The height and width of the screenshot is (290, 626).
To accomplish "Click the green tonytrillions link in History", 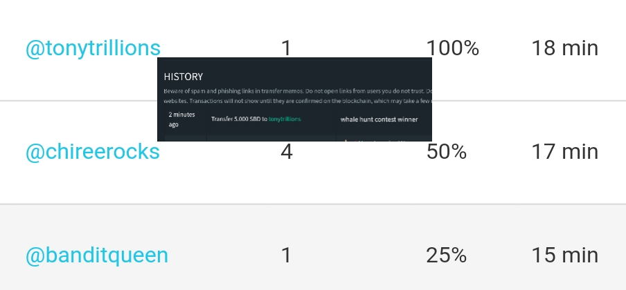I will pos(285,119).
